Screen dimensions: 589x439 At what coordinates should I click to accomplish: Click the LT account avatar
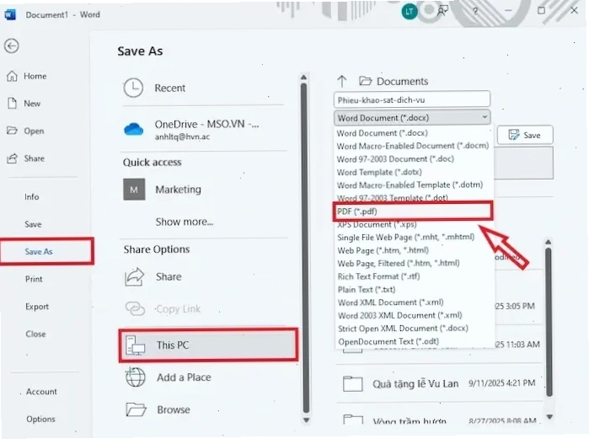(409, 11)
